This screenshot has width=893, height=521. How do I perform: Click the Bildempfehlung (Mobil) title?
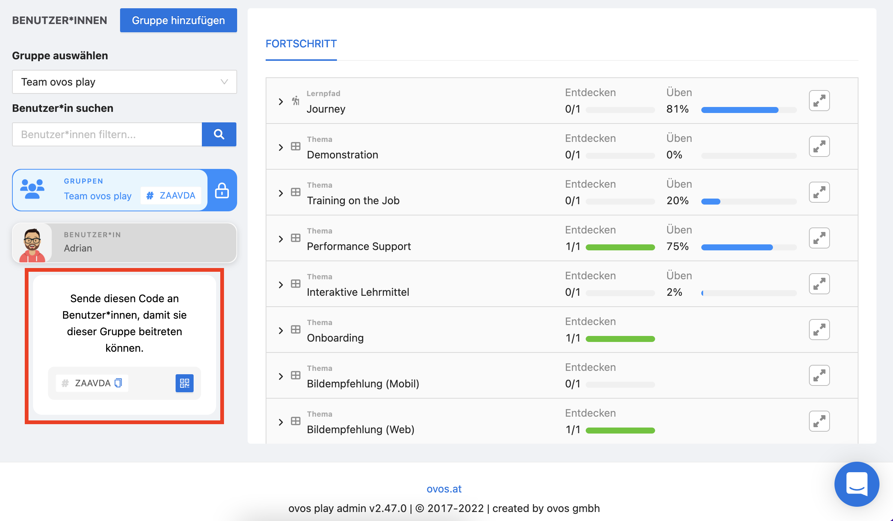coord(363,384)
